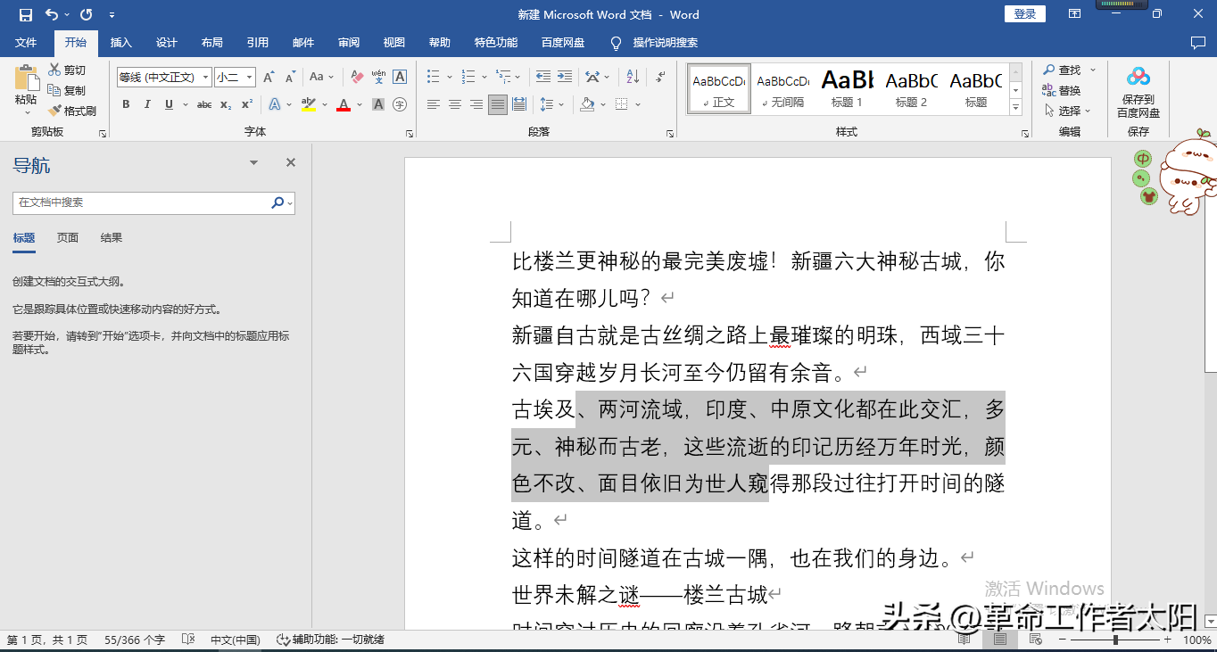Toggle superscript formatting

click(x=247, y=104)
